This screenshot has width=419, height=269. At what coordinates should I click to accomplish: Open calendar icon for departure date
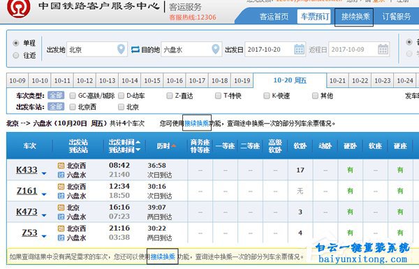click(x=299, y=50)
